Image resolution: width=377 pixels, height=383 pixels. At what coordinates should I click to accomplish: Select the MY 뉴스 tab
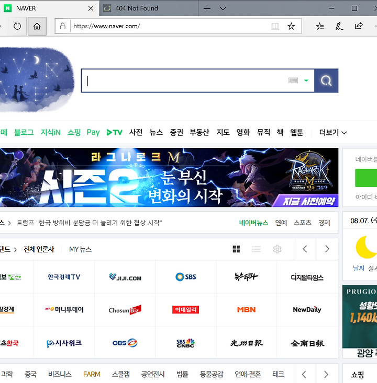[80, 249]
